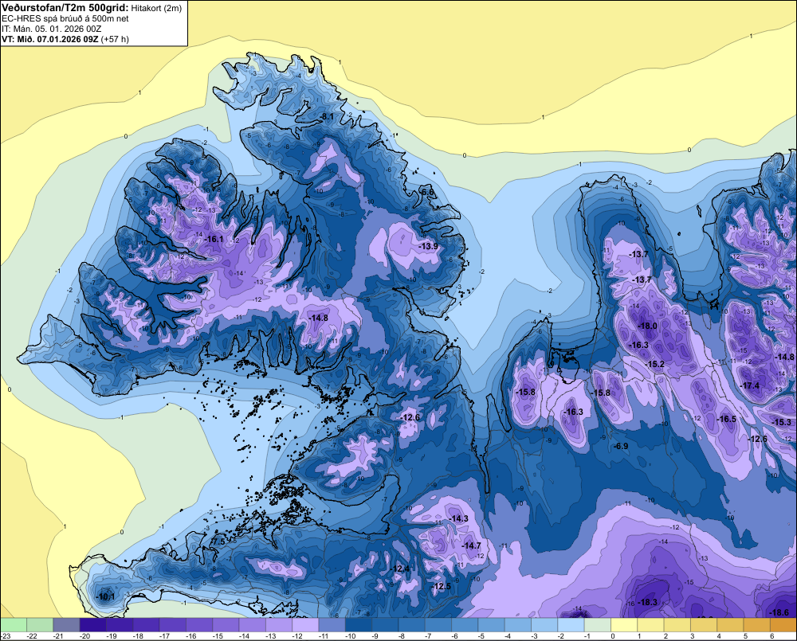Click the -12.4 temperature label
The height and width of the screenshot is (641, 797).
click(400, 569)
